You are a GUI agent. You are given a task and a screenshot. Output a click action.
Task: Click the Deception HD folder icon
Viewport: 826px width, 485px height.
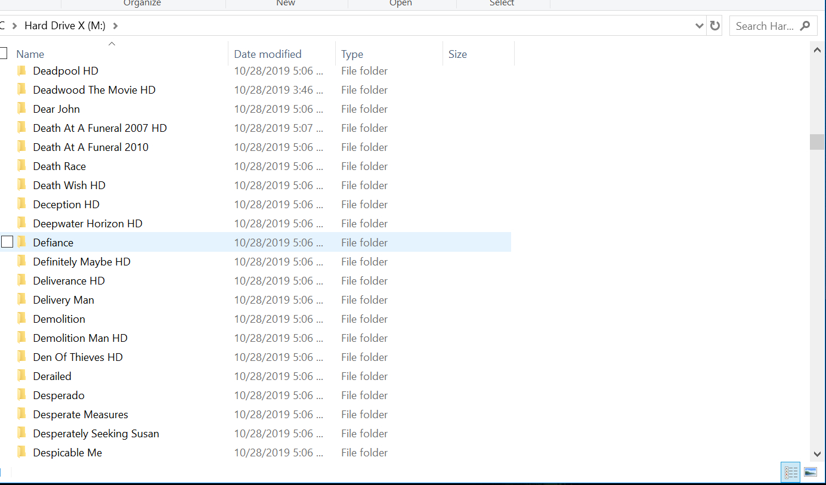(x=22, y=205)
